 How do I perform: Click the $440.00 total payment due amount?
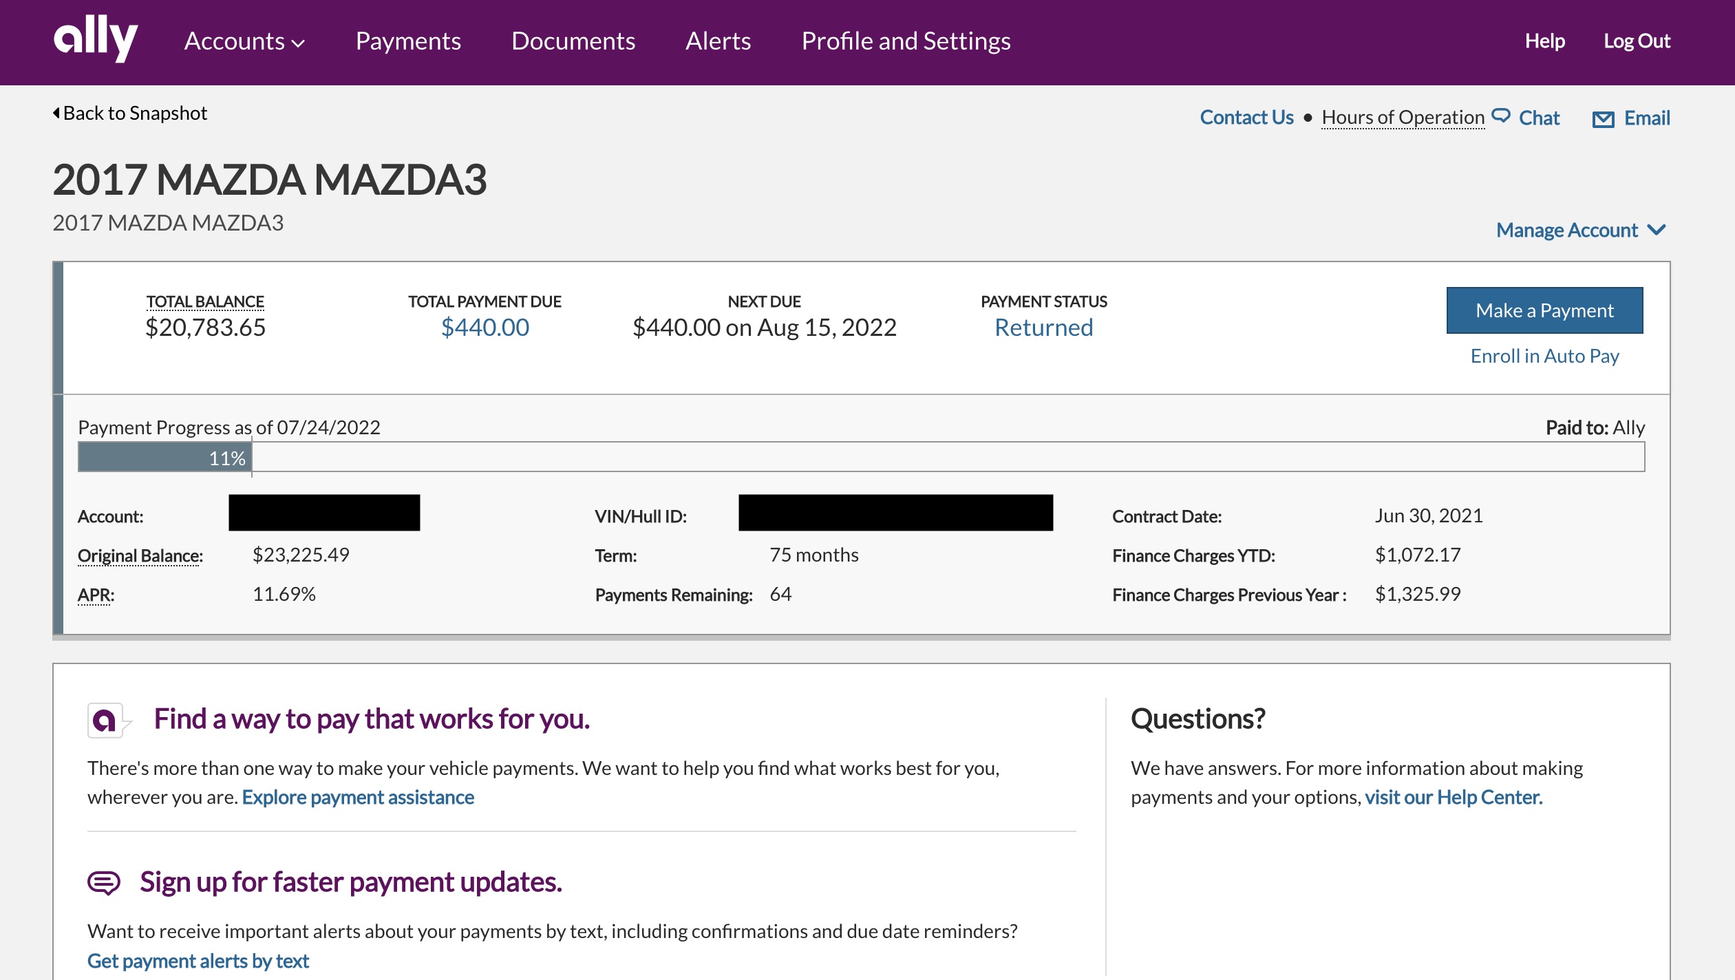pyautogui.click(x=485, y=328)
